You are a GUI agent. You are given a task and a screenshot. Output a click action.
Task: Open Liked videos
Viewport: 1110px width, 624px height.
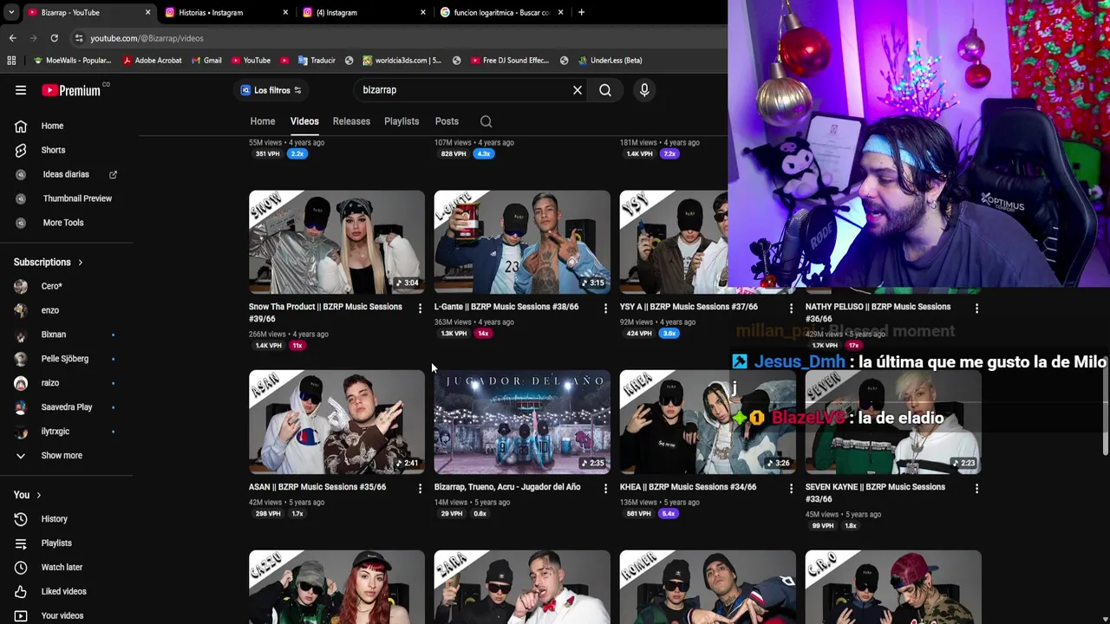[63, 592]
